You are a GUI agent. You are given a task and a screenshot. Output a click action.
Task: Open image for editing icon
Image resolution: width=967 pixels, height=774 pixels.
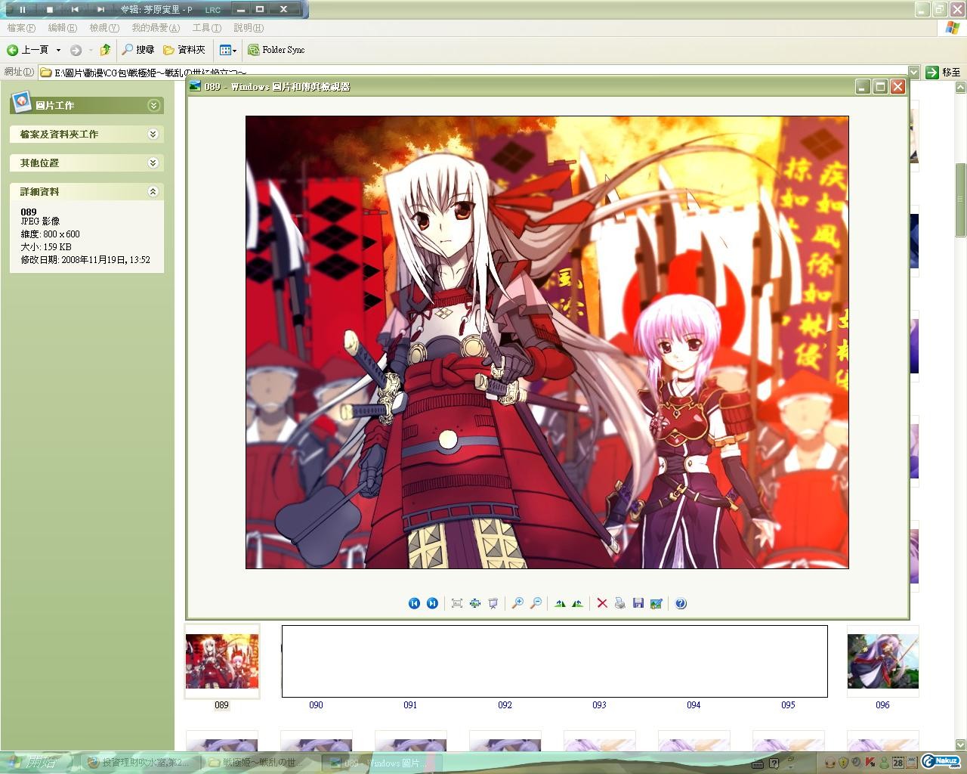click(x=657, y=603)
